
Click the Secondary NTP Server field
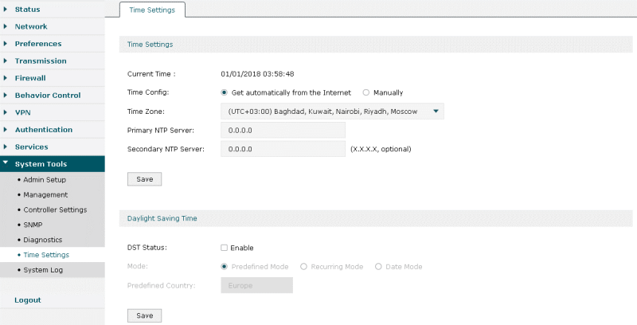click(283, 149)
